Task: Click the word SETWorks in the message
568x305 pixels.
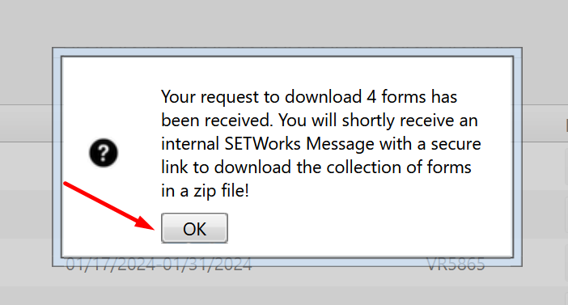Action: [263, 144]
